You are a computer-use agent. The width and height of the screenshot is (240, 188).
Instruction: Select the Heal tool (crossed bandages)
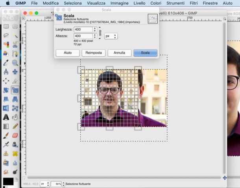coord(15,153)
